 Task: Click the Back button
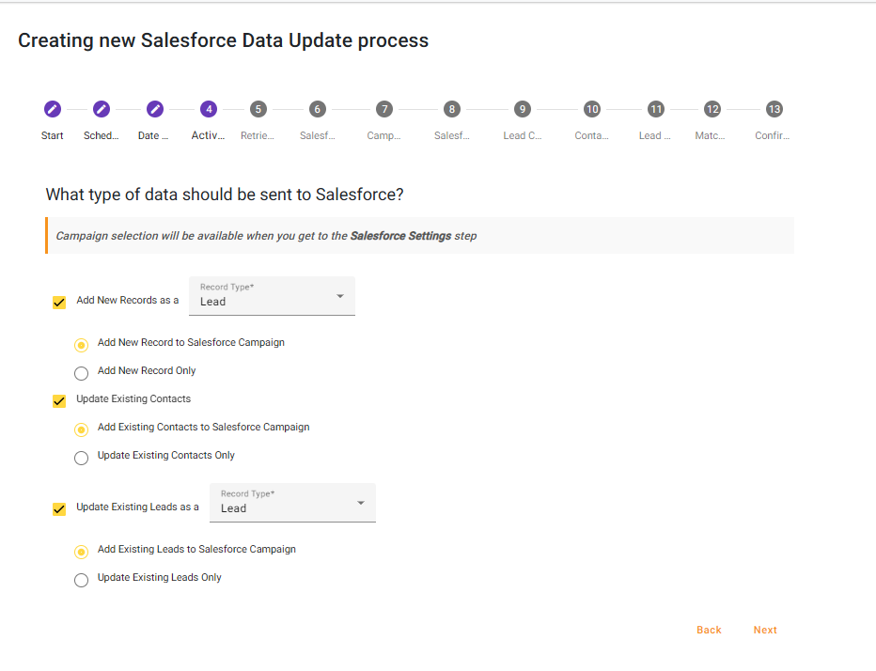pos(709,630)
